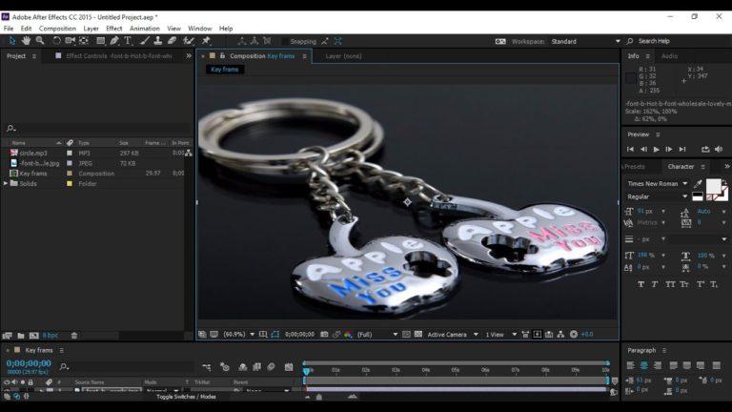
Task: Select the Hand tool in the toolbar
Action: coord(26,41)
